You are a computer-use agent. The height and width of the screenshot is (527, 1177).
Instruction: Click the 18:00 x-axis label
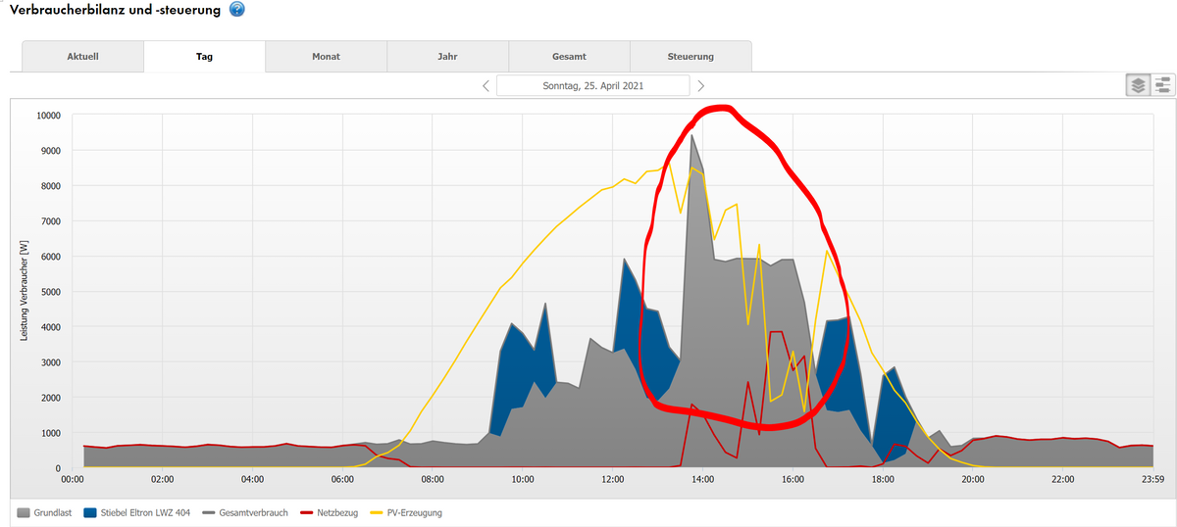tap(883, 480)
